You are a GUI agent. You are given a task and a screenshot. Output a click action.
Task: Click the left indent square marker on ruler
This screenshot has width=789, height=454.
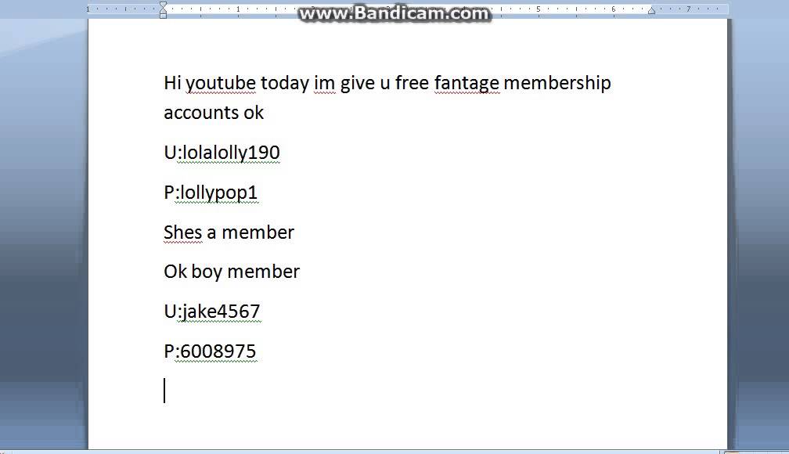point(163,16)
